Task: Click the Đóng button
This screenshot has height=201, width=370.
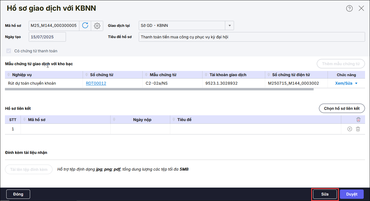Action: 18,194
